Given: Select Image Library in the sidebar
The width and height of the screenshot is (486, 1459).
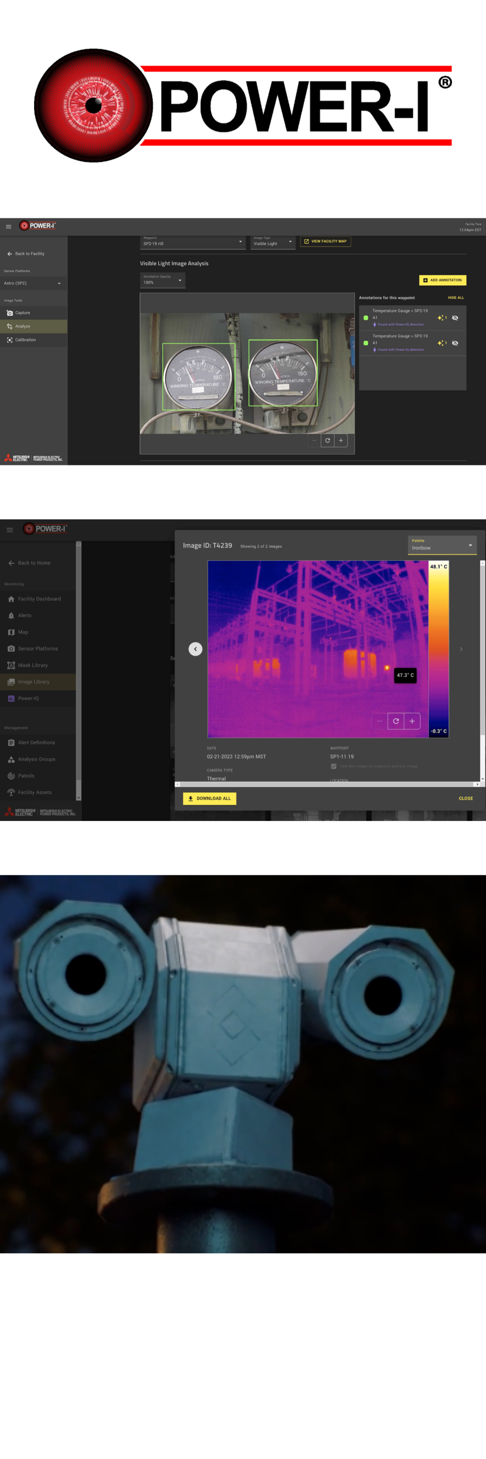Looking at the screenshot, I should (x=34, y=682).
